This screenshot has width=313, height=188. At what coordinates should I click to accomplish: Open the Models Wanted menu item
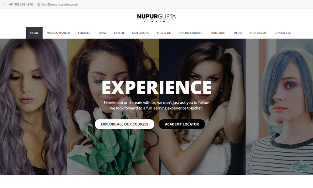[x=58, y=33]
